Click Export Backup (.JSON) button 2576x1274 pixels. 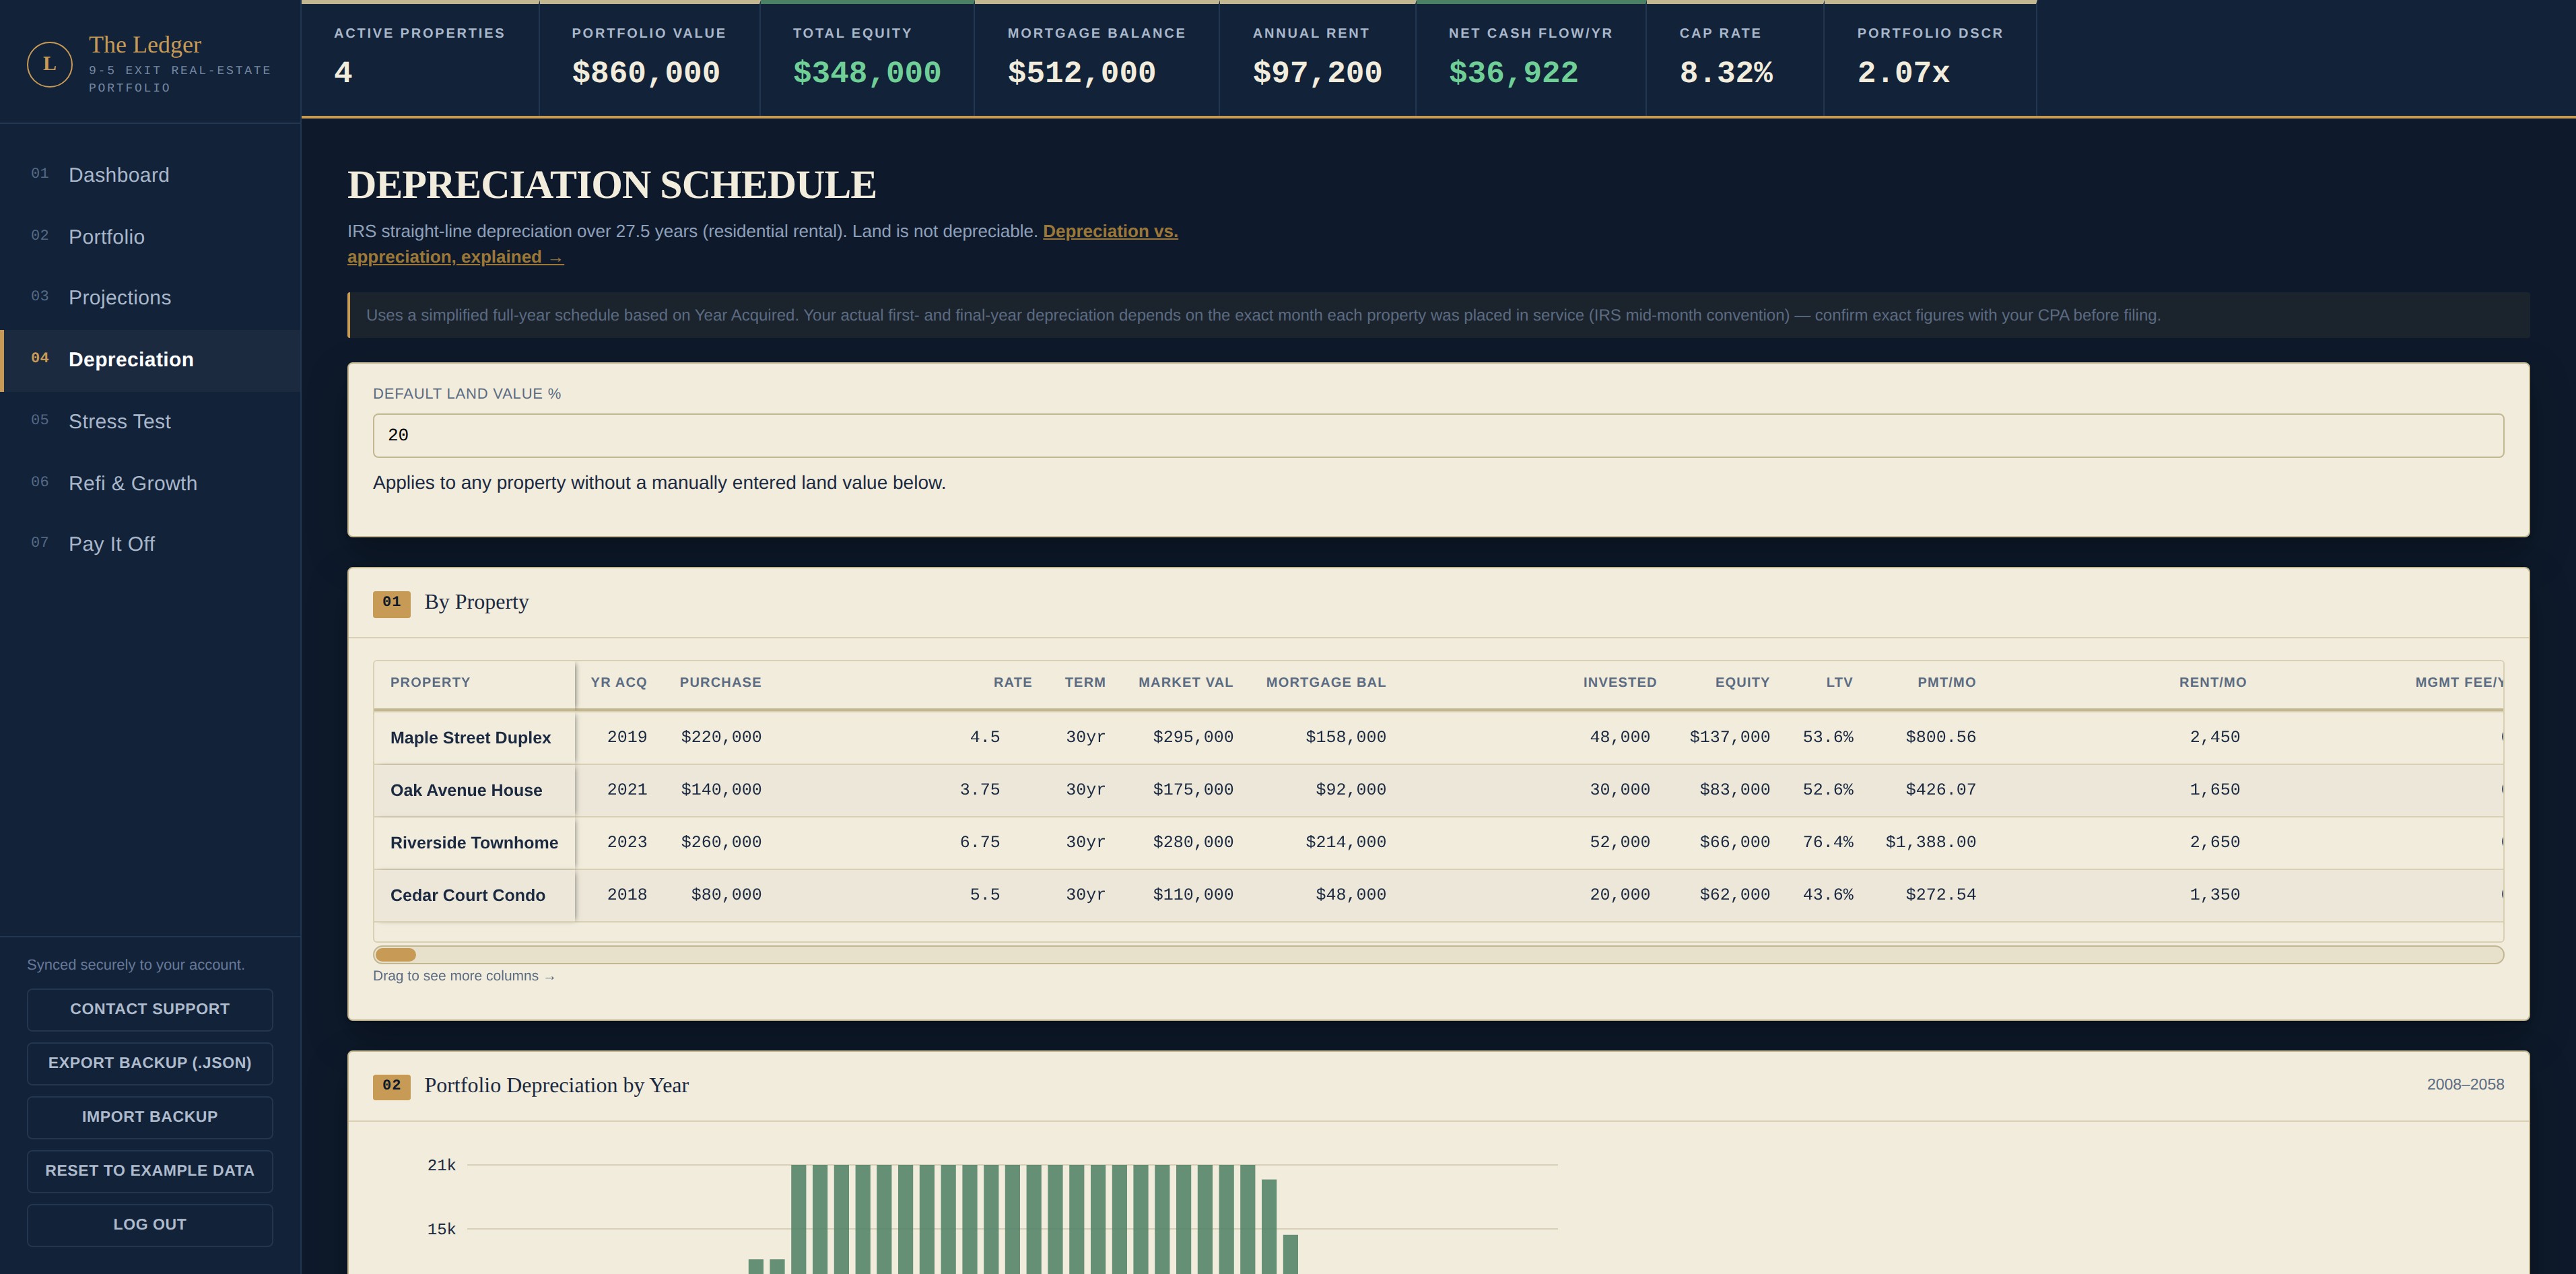point(150,1063)
